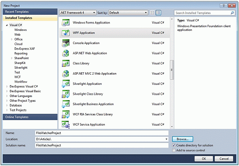This screenshot has width=239, height=166.
Task: Click the Location path field
Action: click(102, 139)
